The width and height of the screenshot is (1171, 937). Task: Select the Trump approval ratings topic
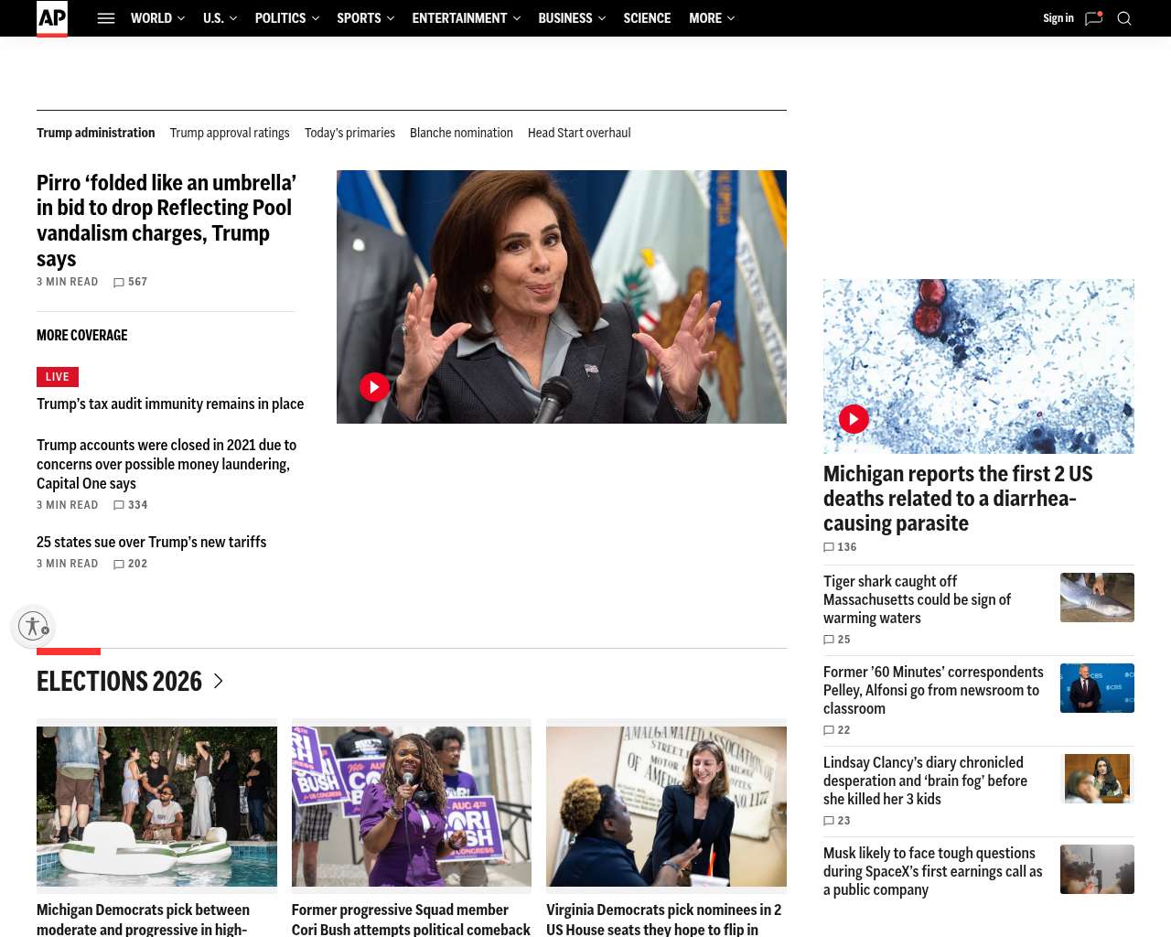click(x=230, y=133)
